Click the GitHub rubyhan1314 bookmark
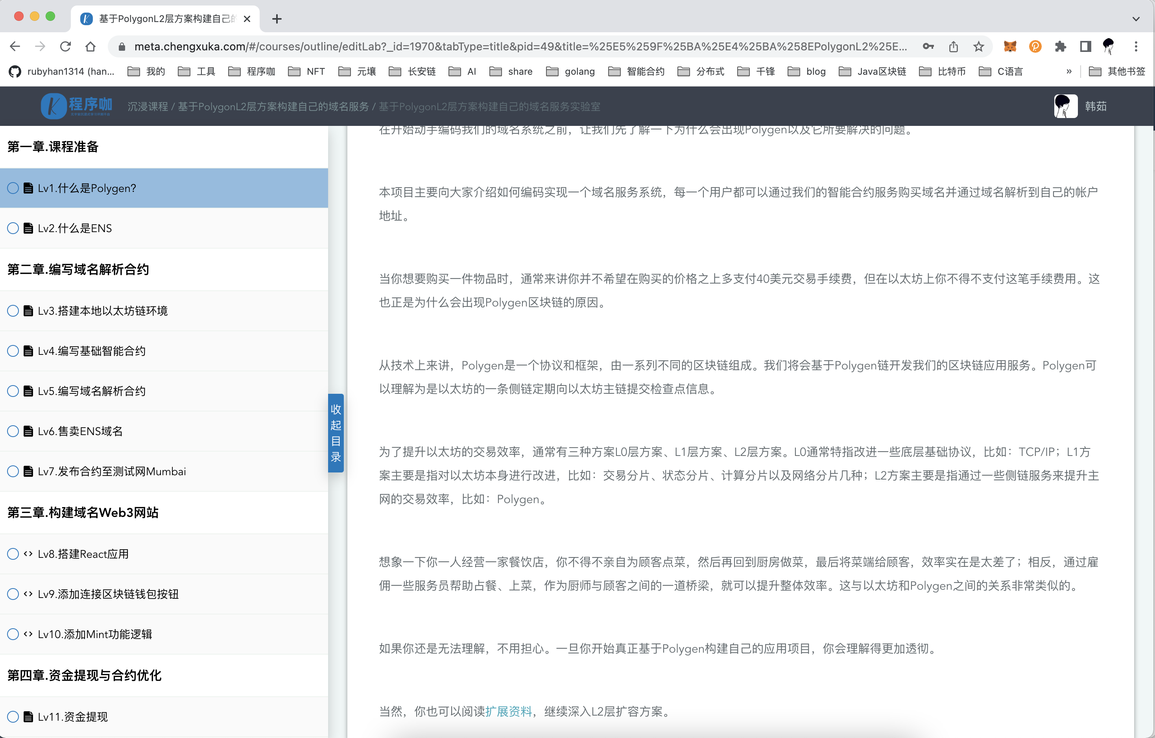Image resolution: width=1155 pixels, height=738 pixels. tap(62, 72)
